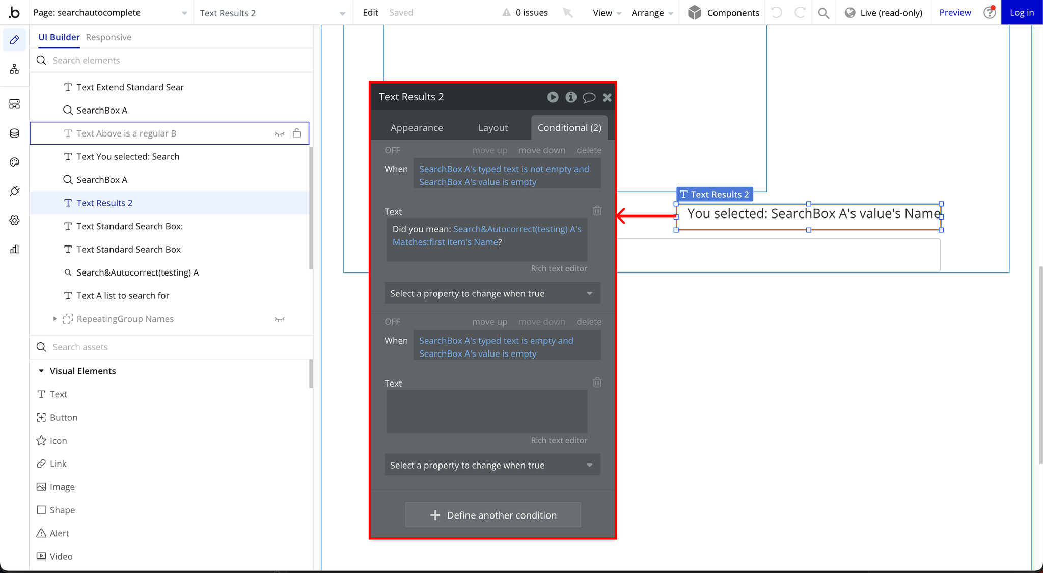Click the search magnifier icon in top toolbar
The width and height of the screenshot is (1043, 573).
pyautogui.click(x=823, y=13)
